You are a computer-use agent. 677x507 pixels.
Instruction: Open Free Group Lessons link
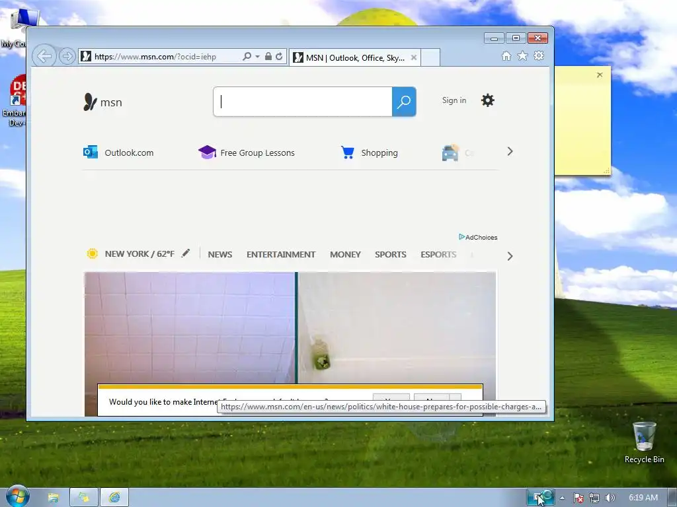click(247, 152)
